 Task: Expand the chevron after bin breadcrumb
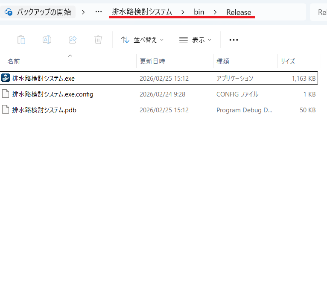click(x=215, y=12)
